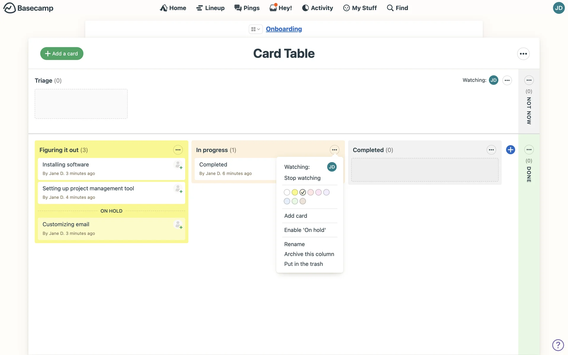Open the Onboarding project link
Image resolution: width=568 pixels, height=355 pixels.
pyautogui.click(x=283, y=29)
